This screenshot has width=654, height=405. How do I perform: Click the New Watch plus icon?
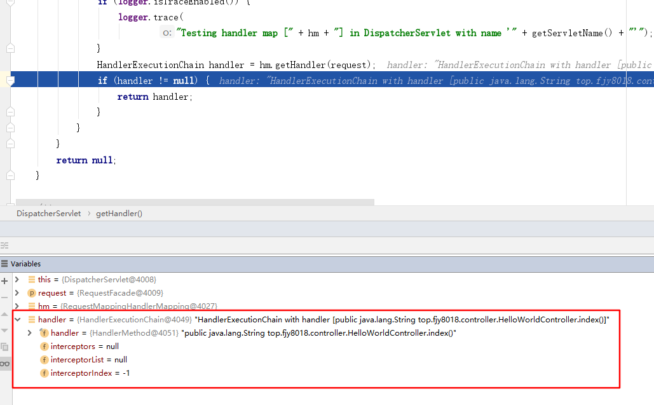pos(4,280)
